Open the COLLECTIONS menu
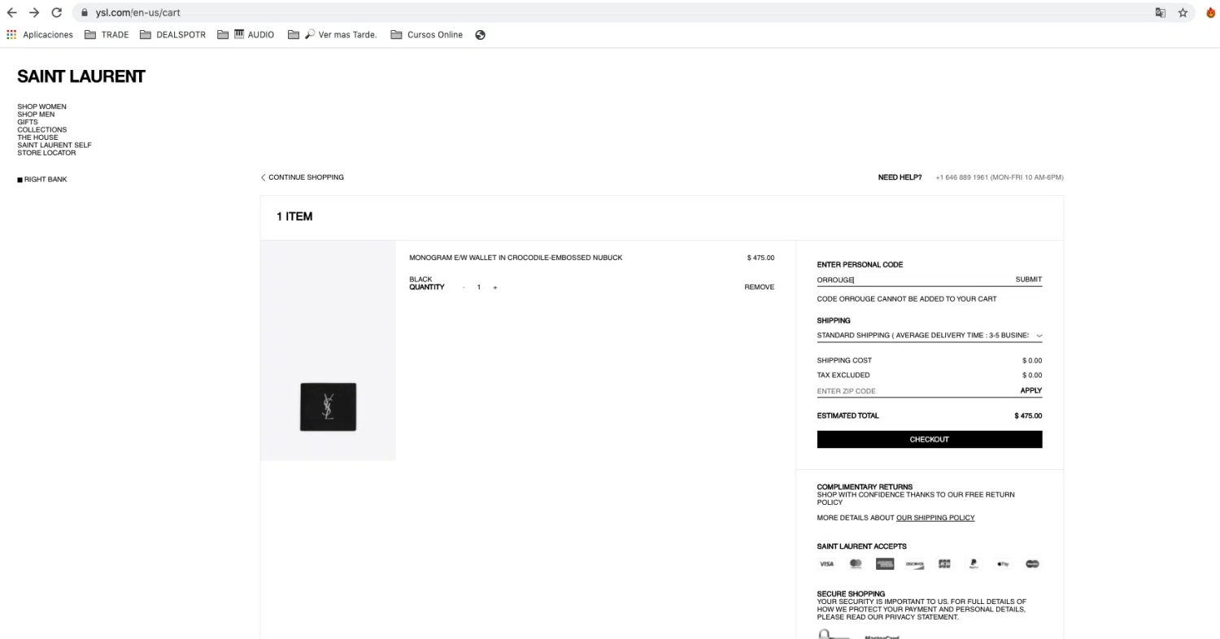The image size is (1220, 639). pos(42,130)
